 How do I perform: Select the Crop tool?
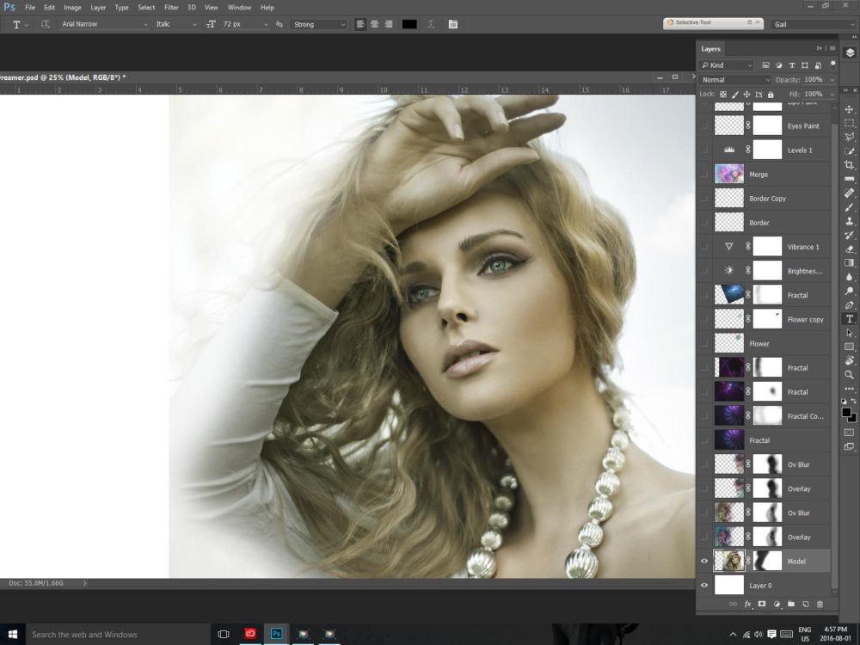coord(849,165)
